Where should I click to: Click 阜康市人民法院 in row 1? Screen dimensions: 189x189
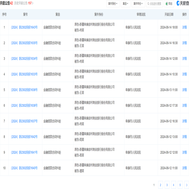point(133,27)
